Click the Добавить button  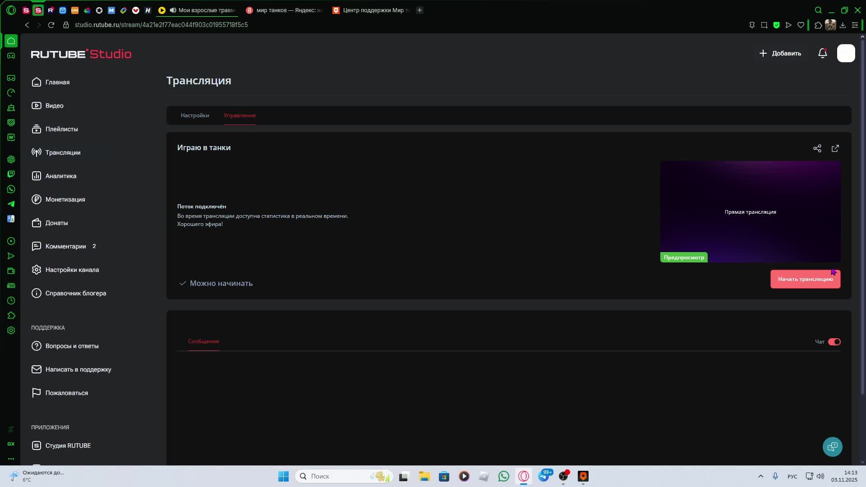tap(780, 53)
